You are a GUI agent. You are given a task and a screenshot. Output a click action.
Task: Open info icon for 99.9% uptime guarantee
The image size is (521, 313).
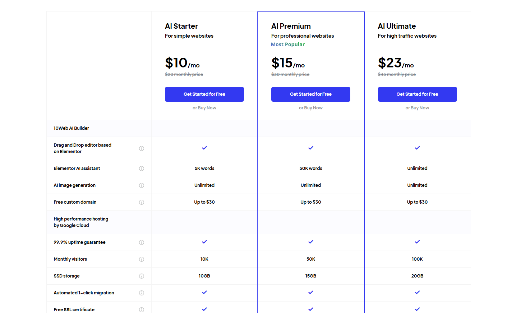(142, 242)
